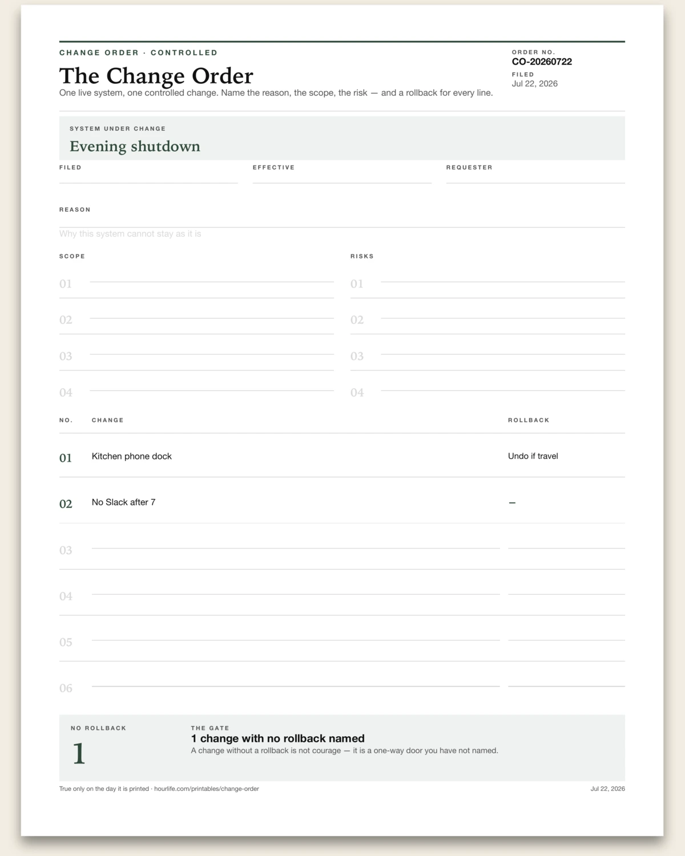
Task: Click the Undo if travel rollback entry
Action: [x=533, y=456]
